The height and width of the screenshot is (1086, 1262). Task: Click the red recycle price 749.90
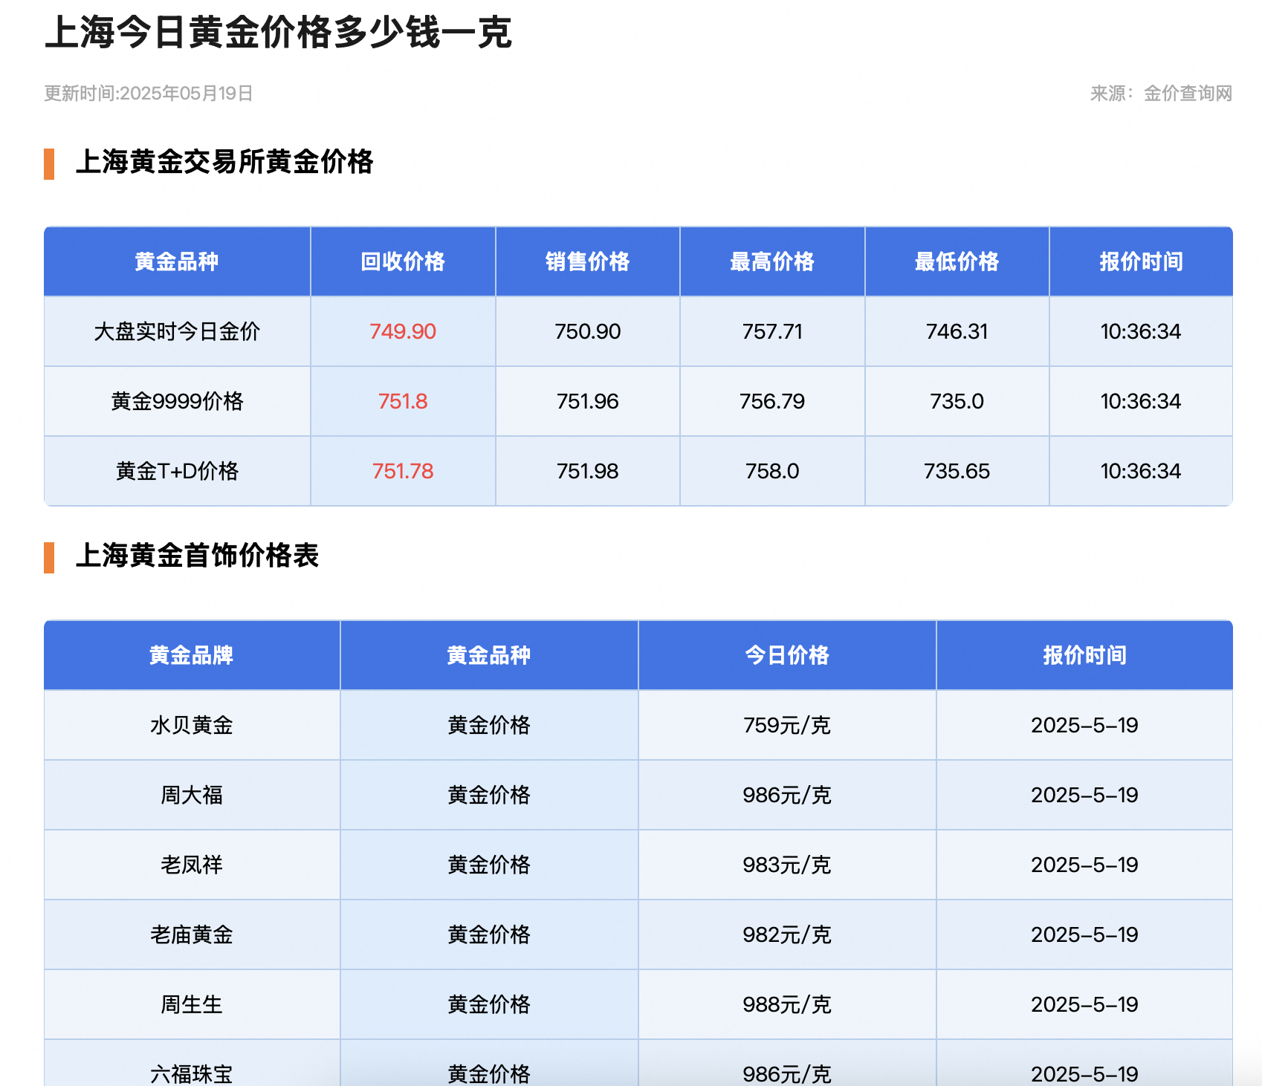[x=403, y=331]
